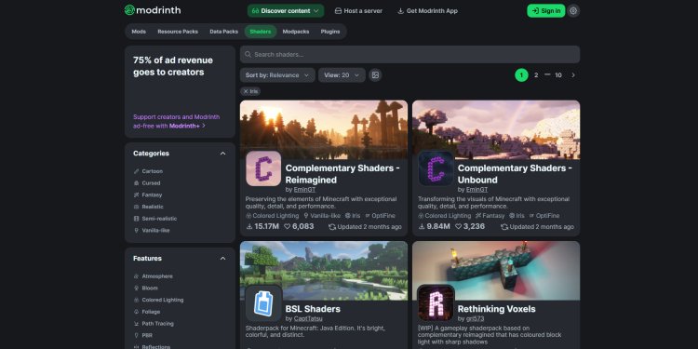This screenshot has width=698, height=349.
Task: Open Rethinking Voxels banner image
Action: [496, 271]
